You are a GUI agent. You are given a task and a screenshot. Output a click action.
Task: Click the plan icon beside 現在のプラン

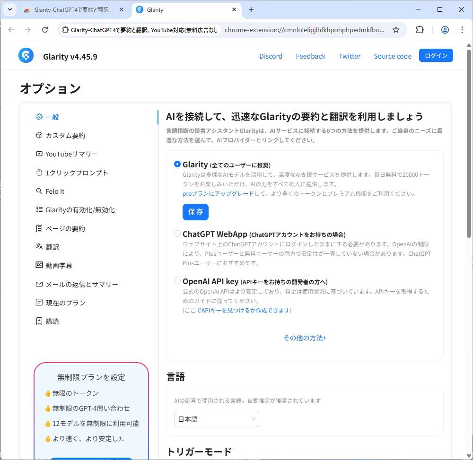[39, 303]
